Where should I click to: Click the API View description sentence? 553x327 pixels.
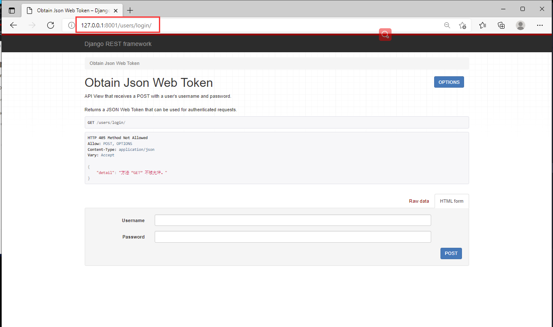(x=158, y=96)
